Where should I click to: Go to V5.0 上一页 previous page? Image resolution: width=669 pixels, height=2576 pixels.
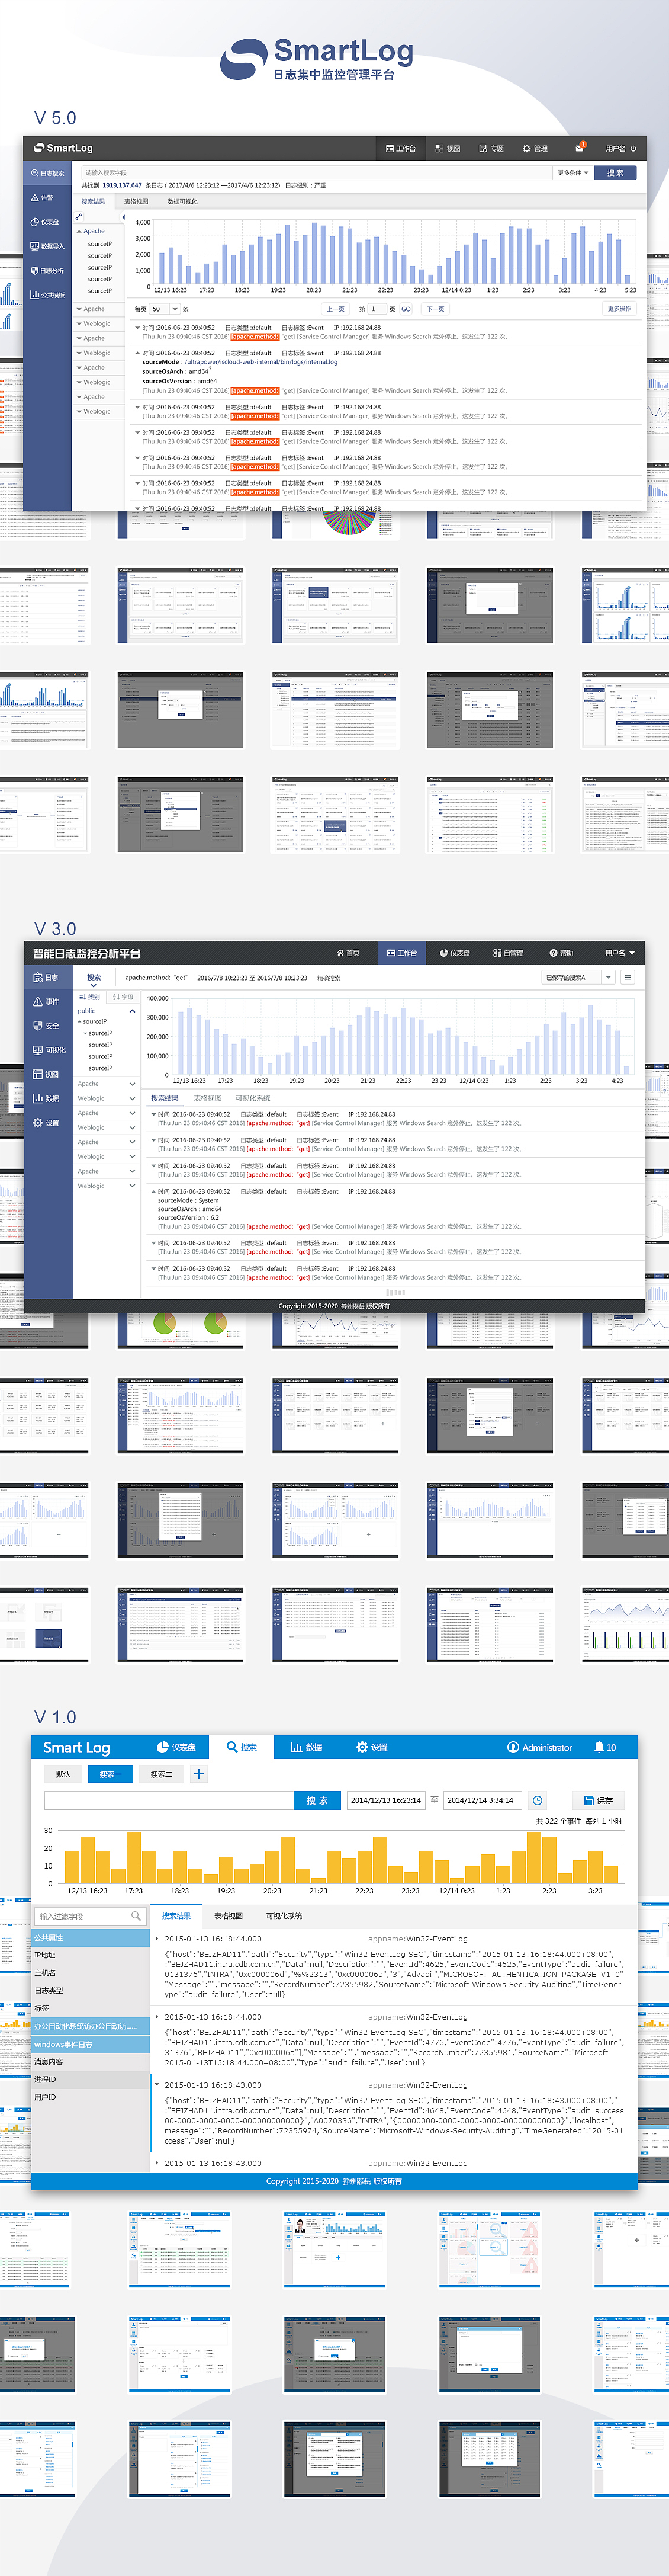pos(336,309)
